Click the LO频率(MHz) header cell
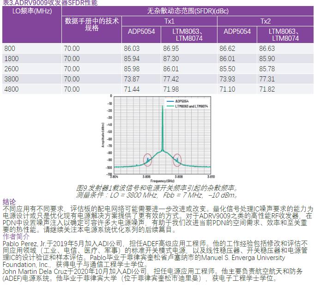This screenshot has width=314, height=285. coord(31,10)
